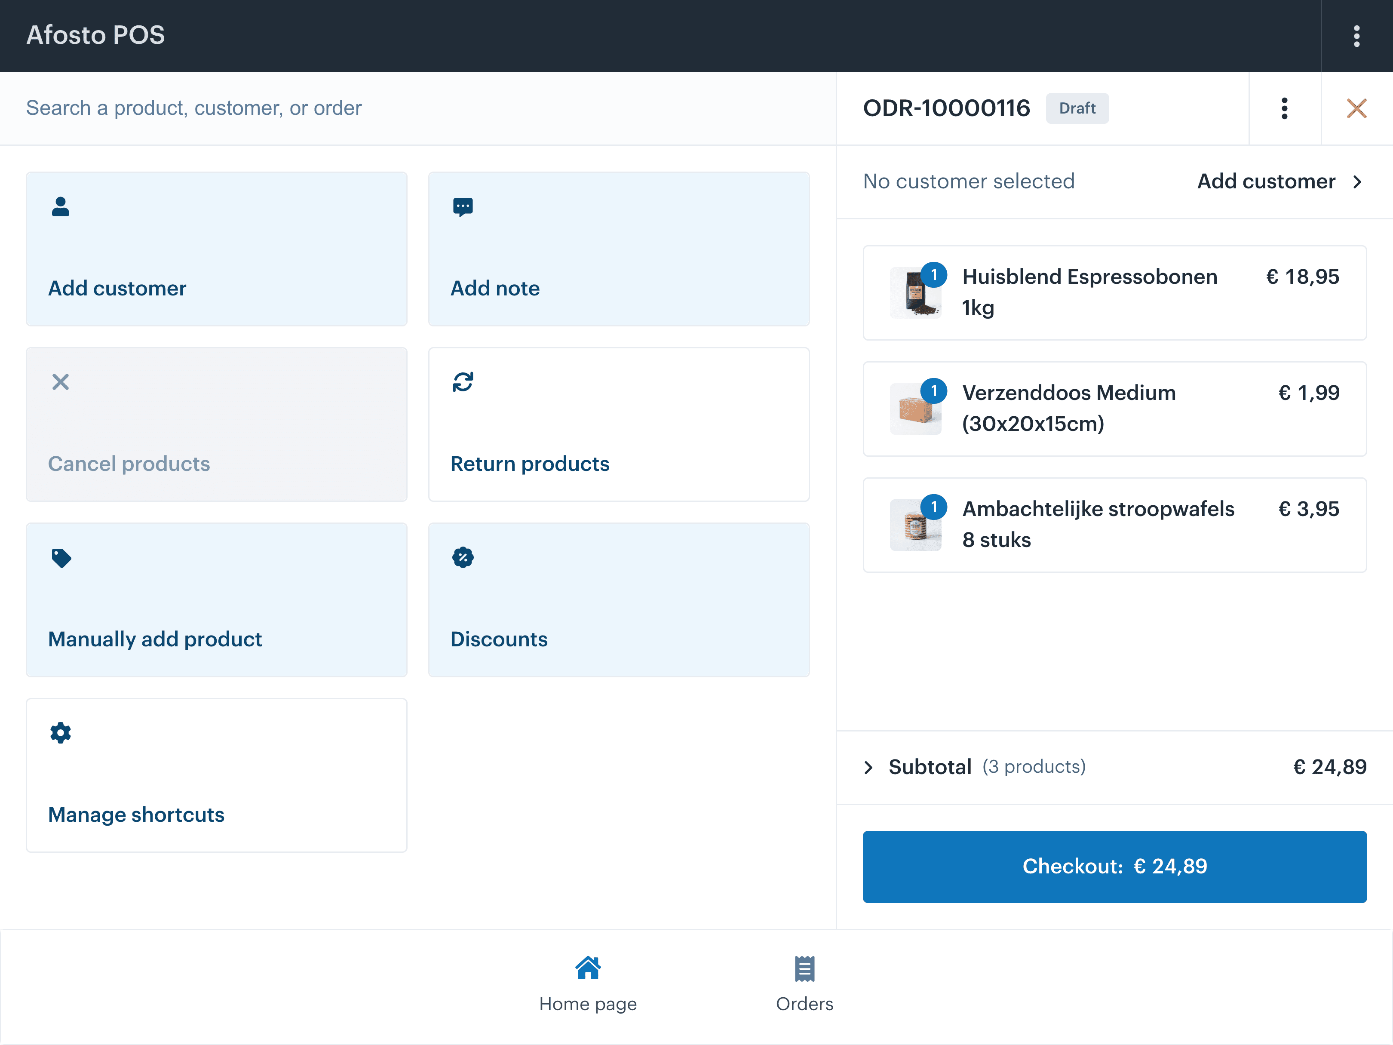
Task: Click the speech bubble icon on the Add note tile
Action: [x=463, y=206]
